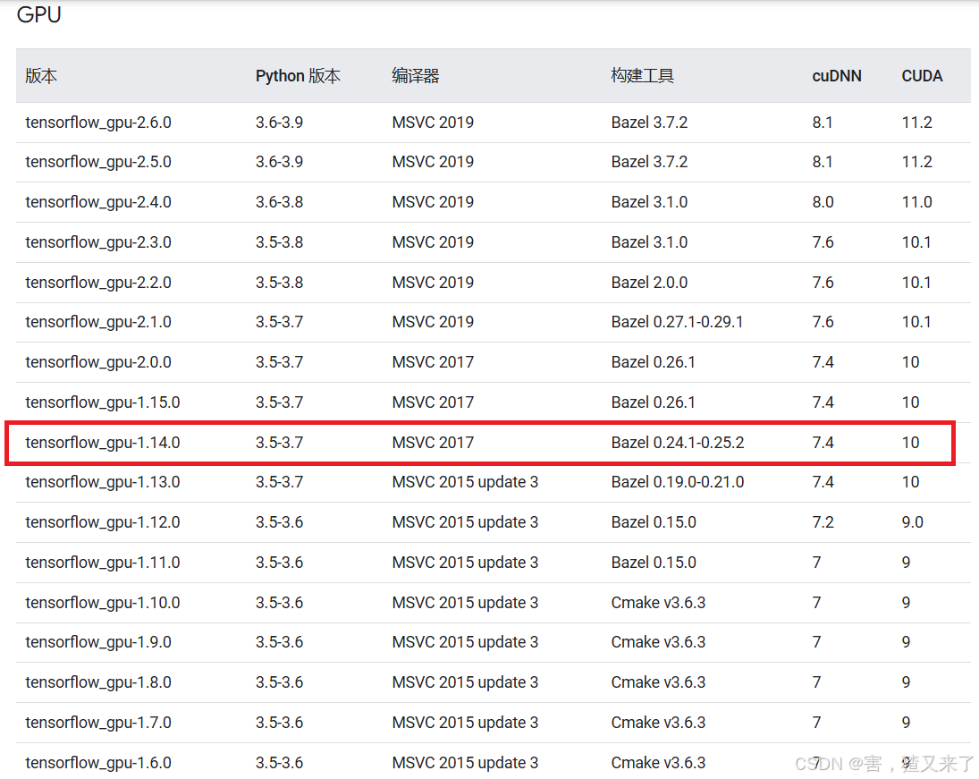The width and height of the screenshot is (979, 779).
Task: Click MSVC 2019 in the tensorflow_gpu-2.5.0 row
Action: point(433,162)
